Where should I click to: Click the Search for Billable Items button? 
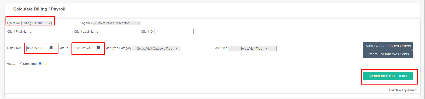388,76
